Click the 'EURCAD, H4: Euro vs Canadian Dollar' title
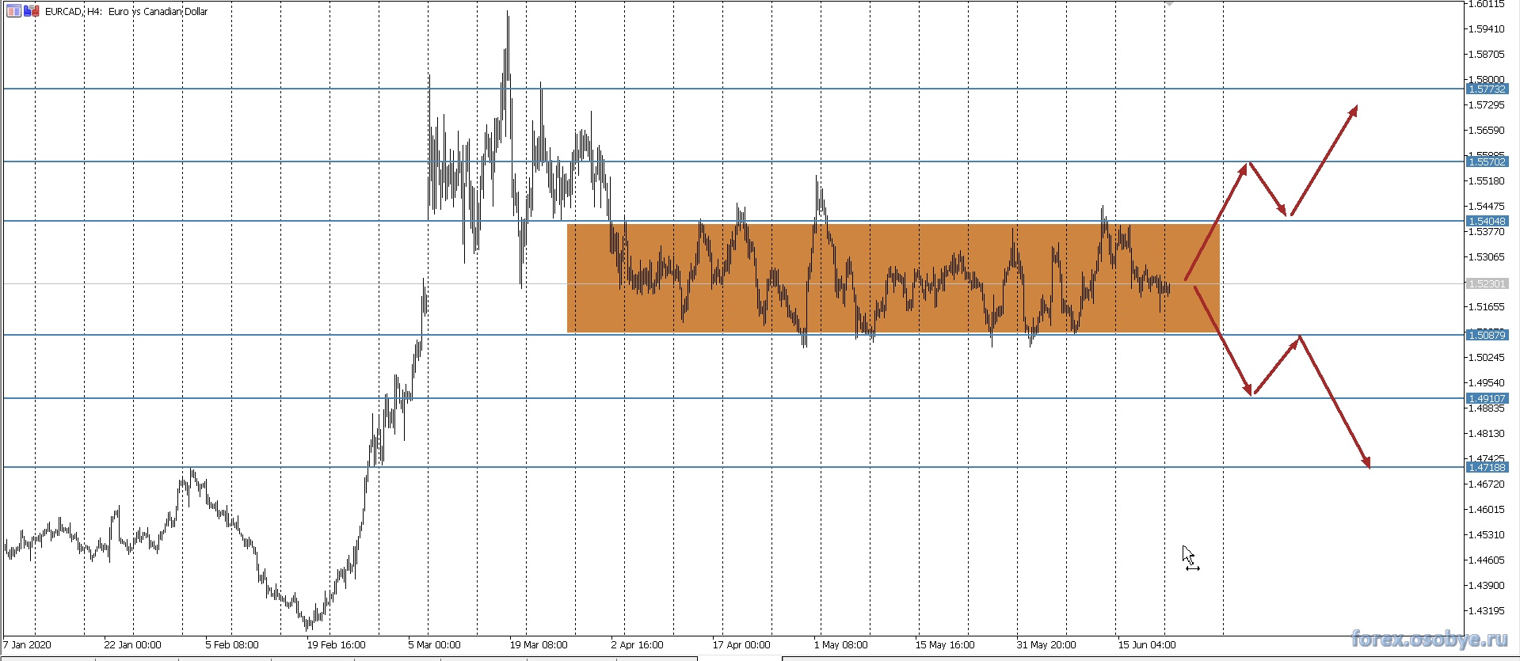The width and height of the screenshot is (1520, 661). point(127,12)
